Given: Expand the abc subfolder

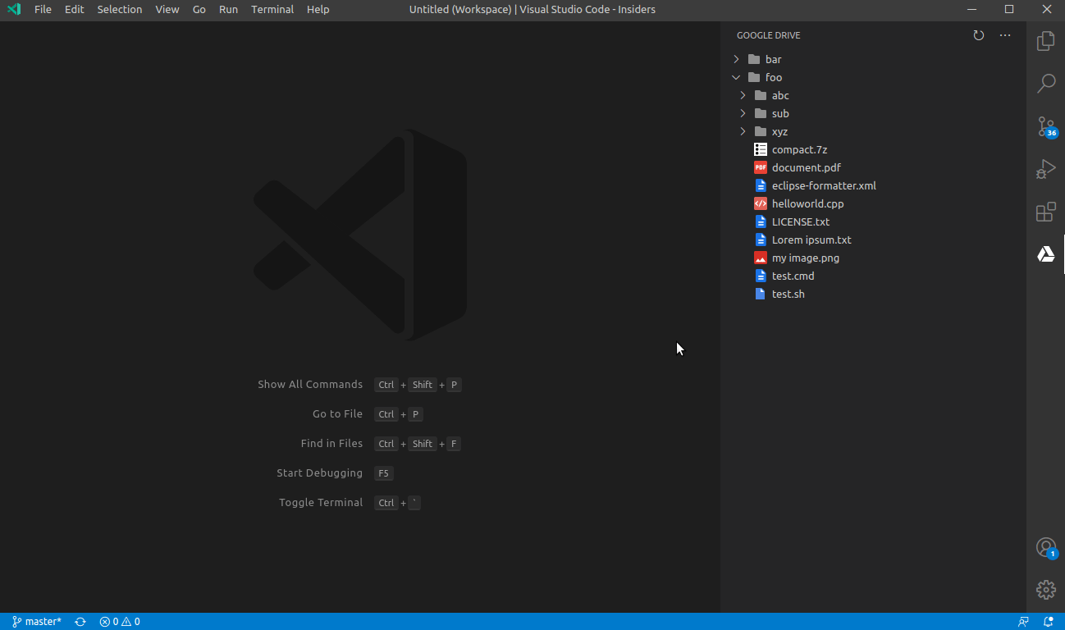Looking at the screenshot, I should click(743, 95).
